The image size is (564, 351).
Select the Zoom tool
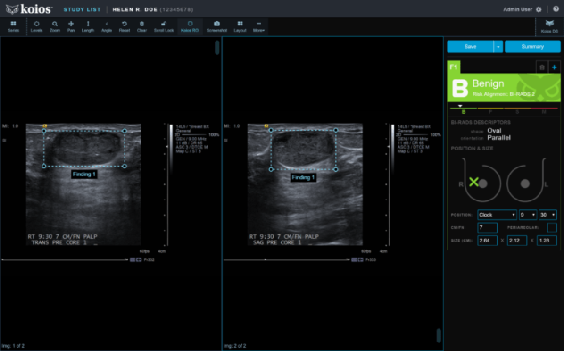tap(54, 26)
